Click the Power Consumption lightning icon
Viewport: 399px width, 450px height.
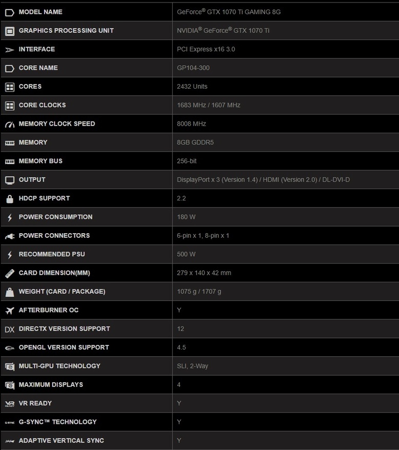click(x=9, y=217)
